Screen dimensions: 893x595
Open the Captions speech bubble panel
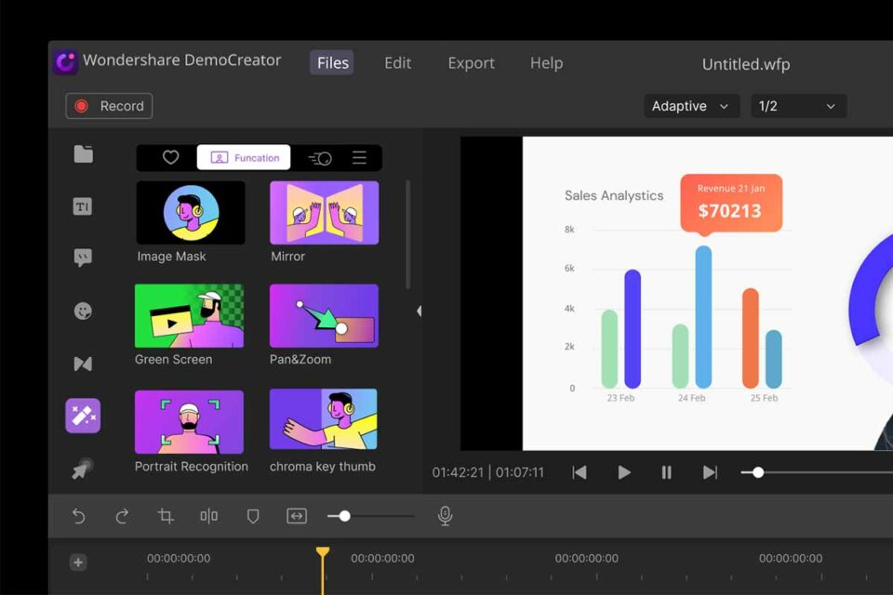tap(82, 258)
